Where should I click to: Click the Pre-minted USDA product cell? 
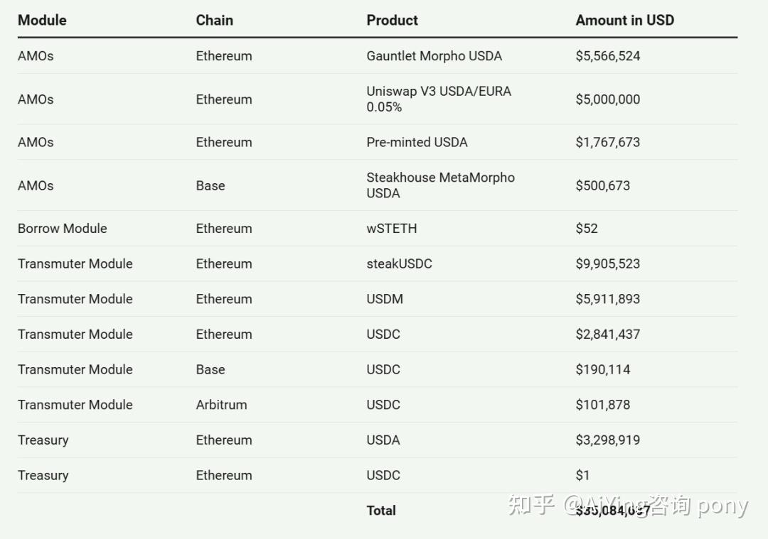point(417,142)
